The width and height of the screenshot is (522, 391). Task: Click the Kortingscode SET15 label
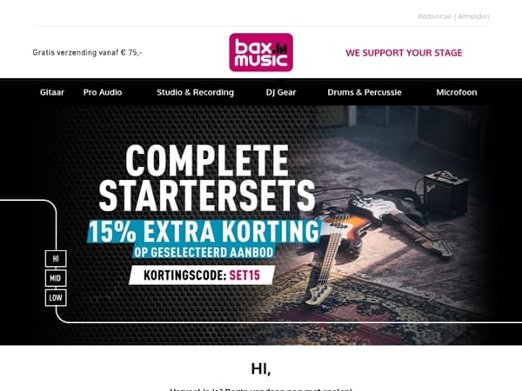tap(202, 275)
